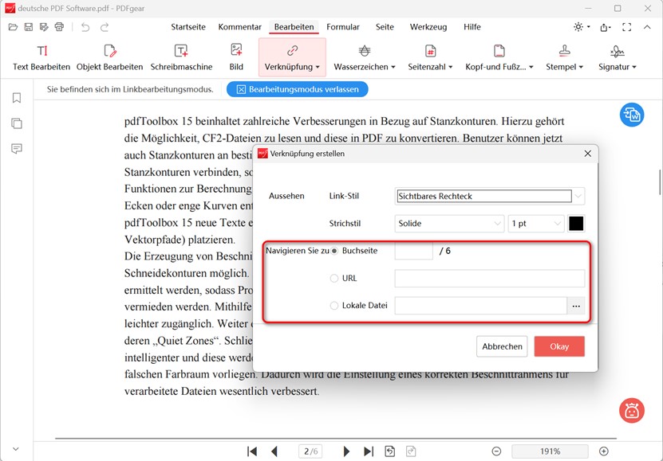Open a file with the folder icon
This screenshot has height=461, width=663.
(x=13, y=27)
